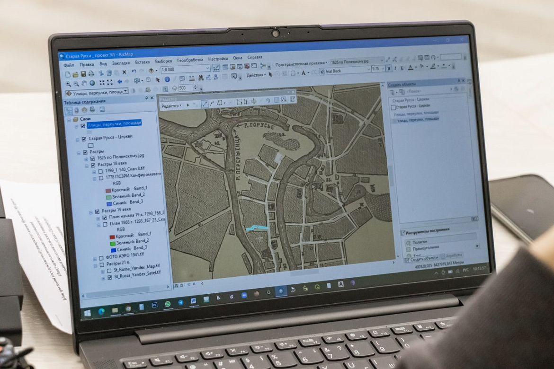Select the Pan hand tool
Image resolution: width=554 pixels, height=369 pixels.
(x=84, y=83)
